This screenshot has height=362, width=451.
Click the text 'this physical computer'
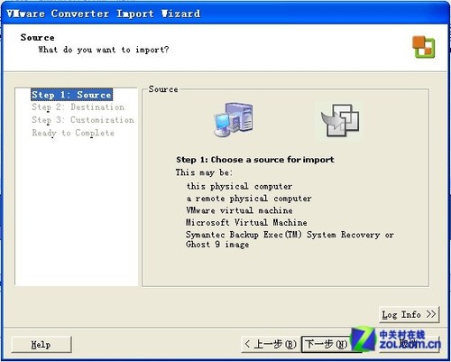pyautogui.click(x=239, y=186)
